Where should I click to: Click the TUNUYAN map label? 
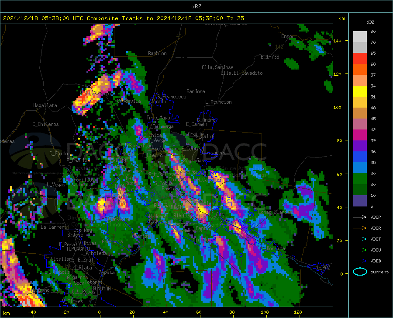(101, 288)
